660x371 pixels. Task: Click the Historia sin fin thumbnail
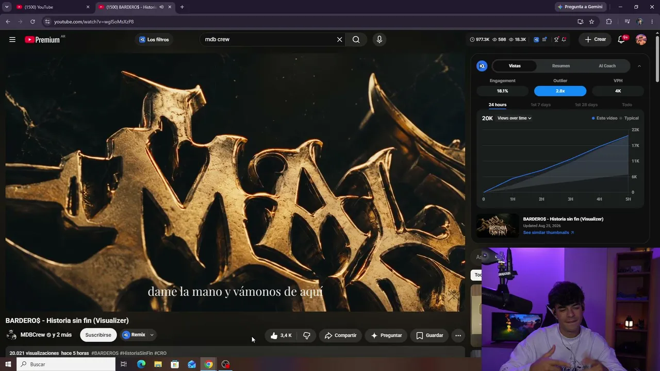(x=498, y=225)
